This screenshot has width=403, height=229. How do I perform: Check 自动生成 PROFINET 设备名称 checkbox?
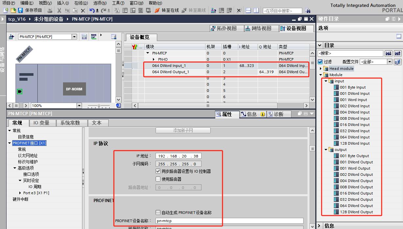[158, 212]
